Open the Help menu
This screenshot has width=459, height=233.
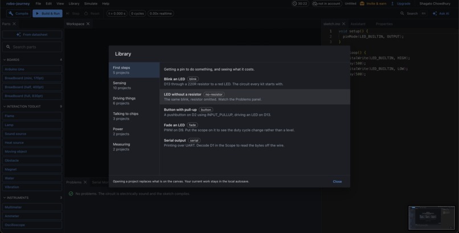[106, 3]
